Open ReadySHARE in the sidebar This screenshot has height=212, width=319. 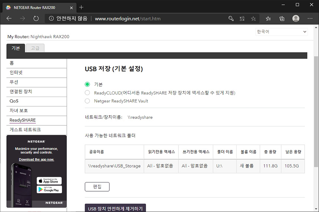37,120
